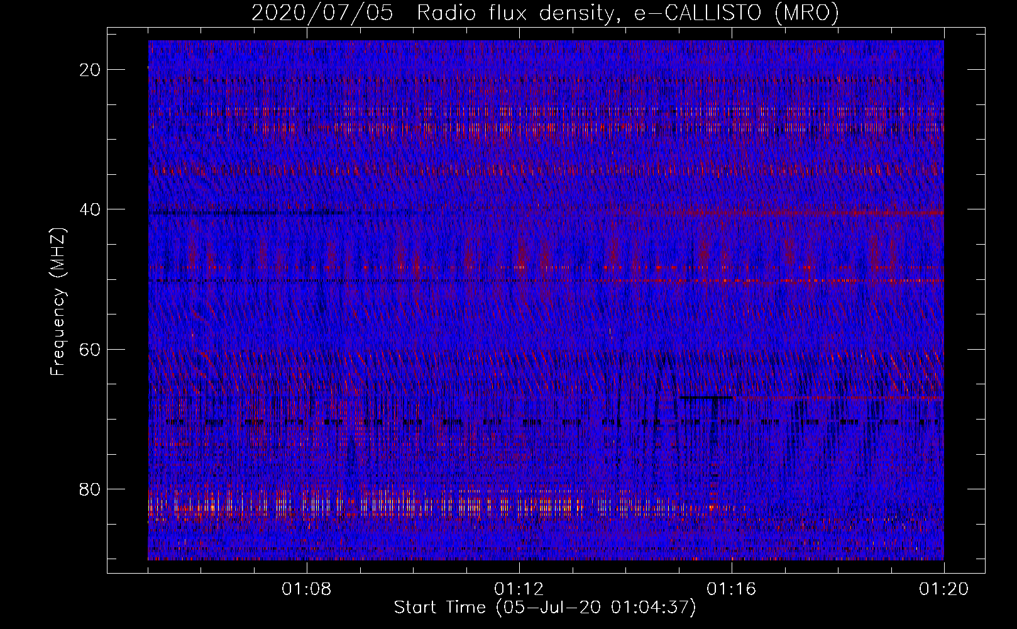The image size is (1017, 629).
Task: Click the short black horizontal bar near 67 MHz
Action: pos(706,398)
